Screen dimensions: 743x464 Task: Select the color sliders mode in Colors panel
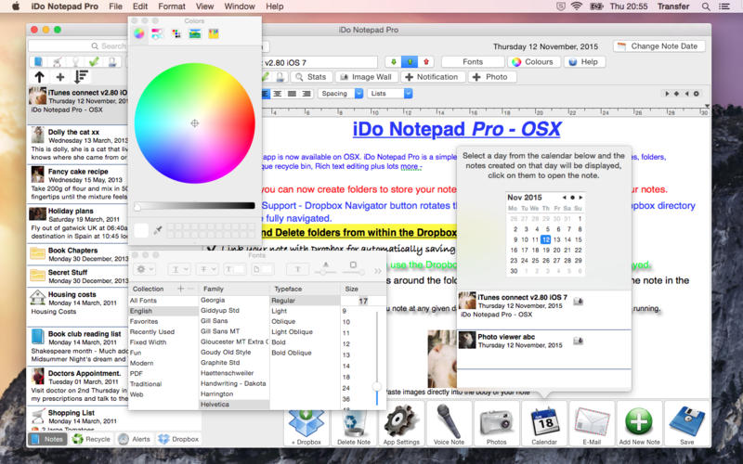coord(157,33)
